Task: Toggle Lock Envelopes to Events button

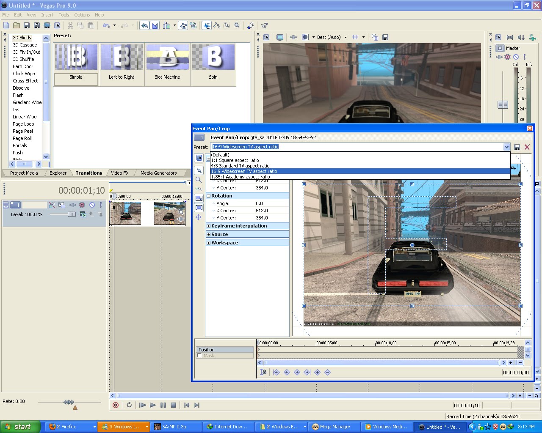Action: (x=183, y=25)
